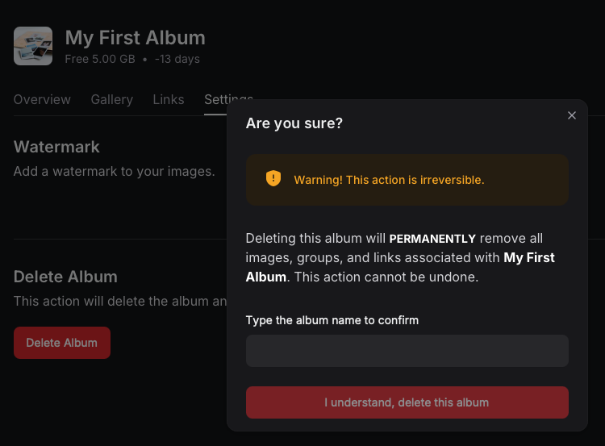Click the red Delete Album button

[62, 343]
